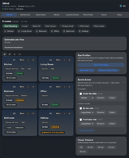Tick the 'Front door mat' zone checkbox
The height and width of the screenshot is (158, 129).
(81, 119)
